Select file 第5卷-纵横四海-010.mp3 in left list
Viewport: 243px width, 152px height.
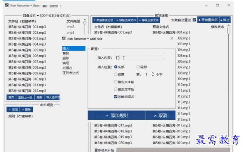[x=27, y=79]
